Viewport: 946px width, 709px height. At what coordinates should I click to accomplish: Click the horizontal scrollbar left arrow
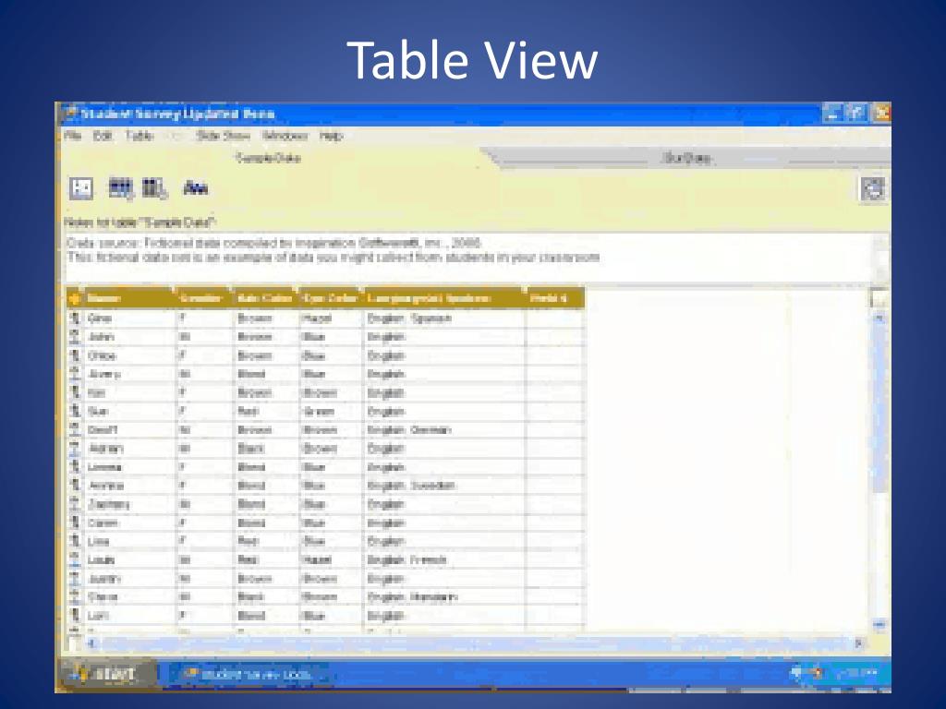click(x=91, y=643)
